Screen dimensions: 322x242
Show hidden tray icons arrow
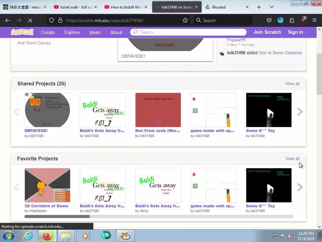pos(267,236)
